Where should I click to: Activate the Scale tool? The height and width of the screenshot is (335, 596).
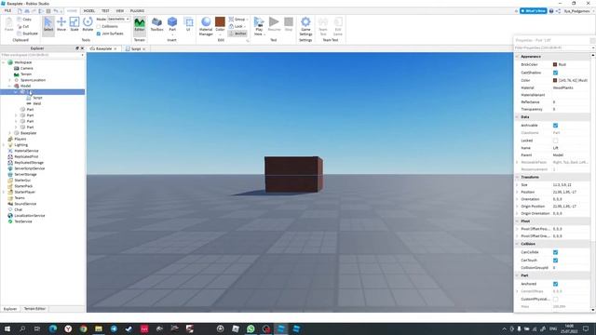coord(74,25)
